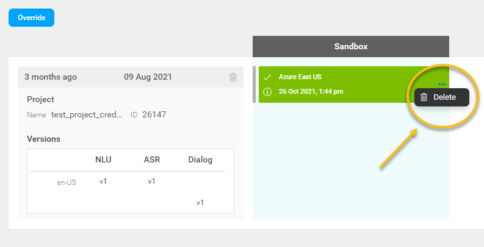Viewport: 484px width, 247px height.
Task: Click the Dialog column header
Action: pyautogui.click(x=200, y=160)
